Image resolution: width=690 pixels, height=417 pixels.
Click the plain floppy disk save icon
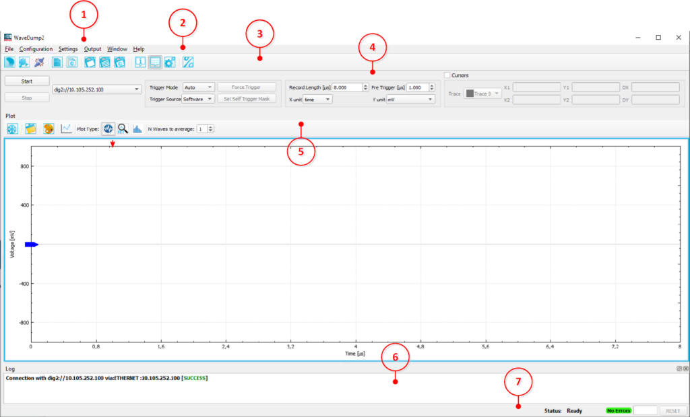click(x=90, y=63)
